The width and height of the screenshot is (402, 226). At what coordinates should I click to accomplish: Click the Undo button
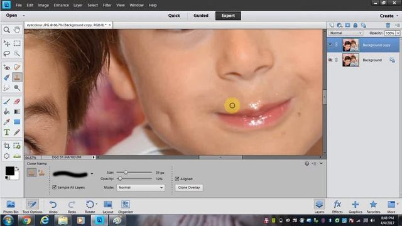53,207
